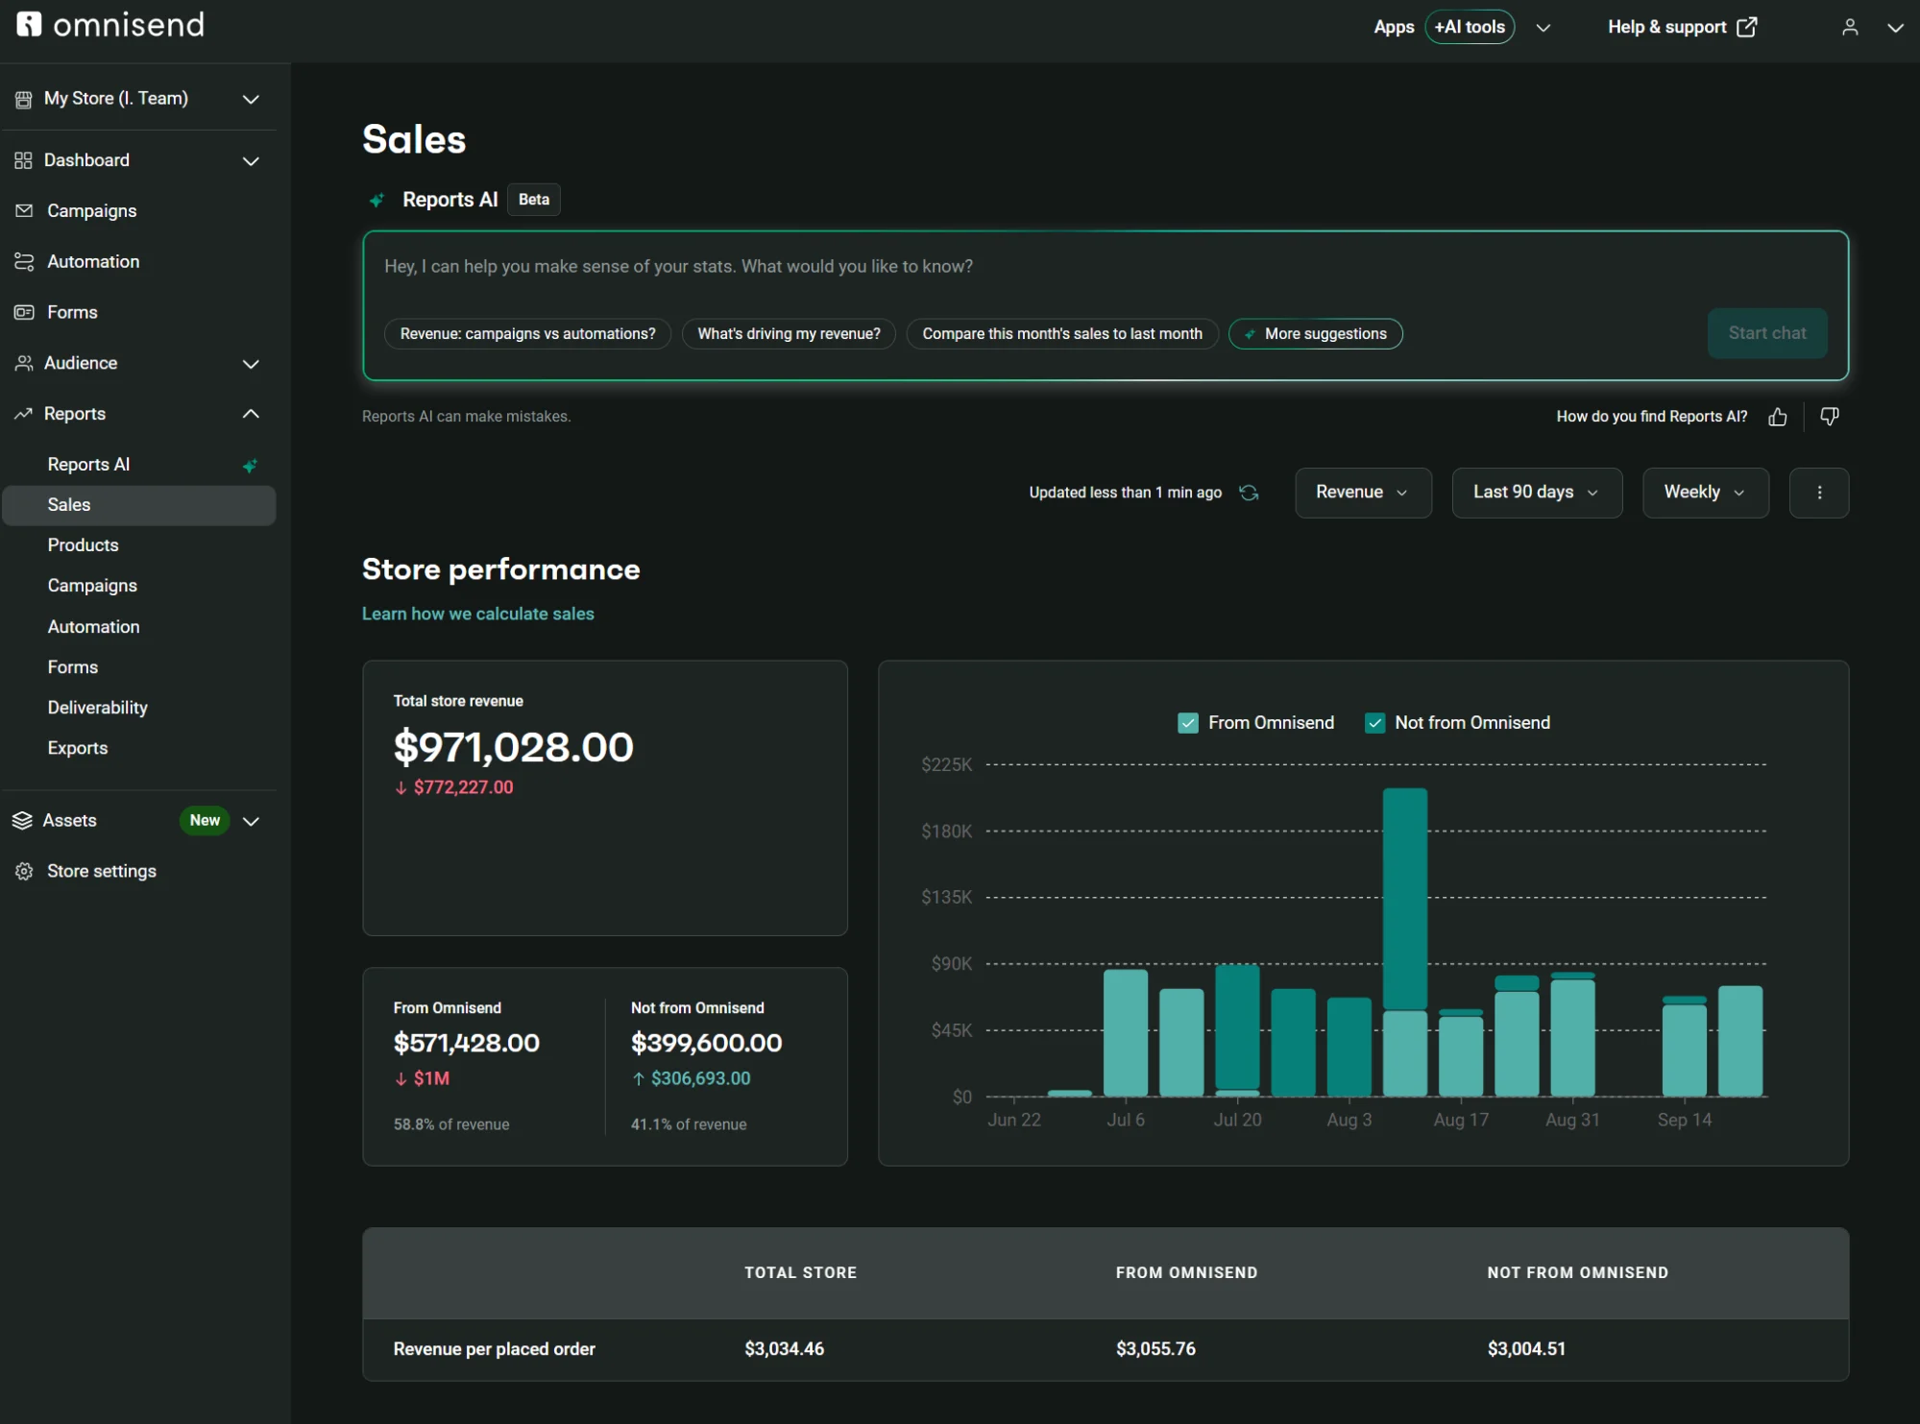
Task: Click the $3,004.51 Not From Omnisend table cell
Action: 1526,1349
